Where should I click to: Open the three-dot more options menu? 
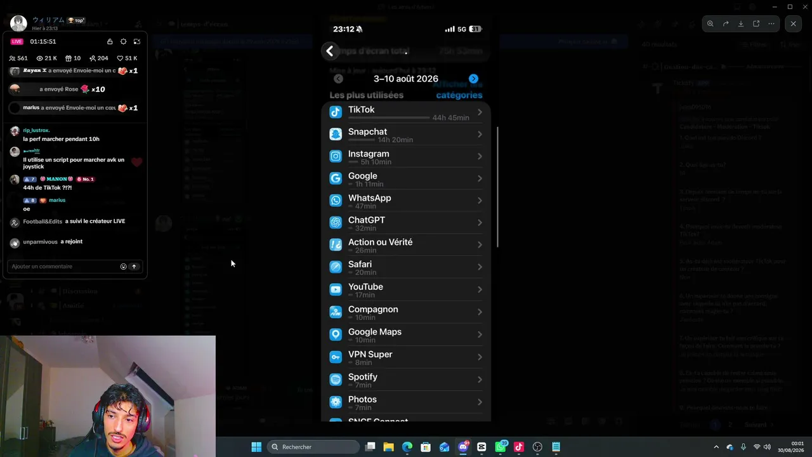(x=771, y=23)
